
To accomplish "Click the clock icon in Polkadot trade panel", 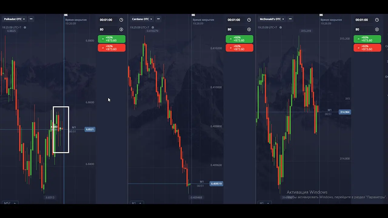I will coord(121,20).
